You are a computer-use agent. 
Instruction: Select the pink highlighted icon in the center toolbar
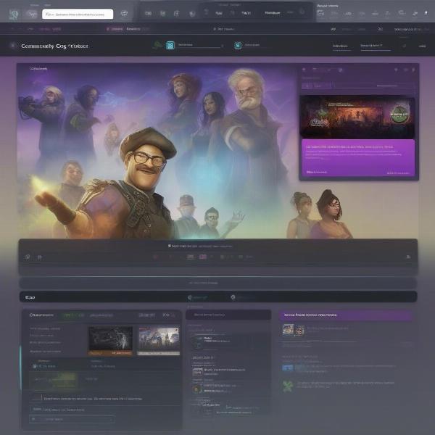click(203, 257)
